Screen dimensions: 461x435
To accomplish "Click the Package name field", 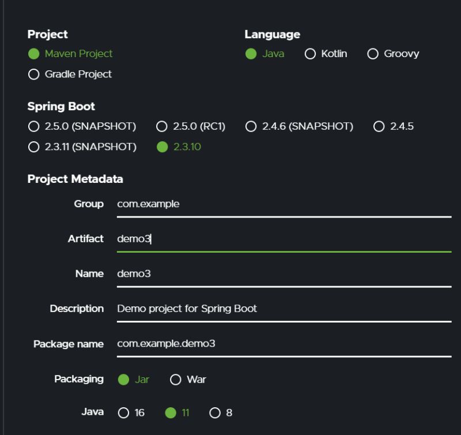I will click(x=284, y=344).
